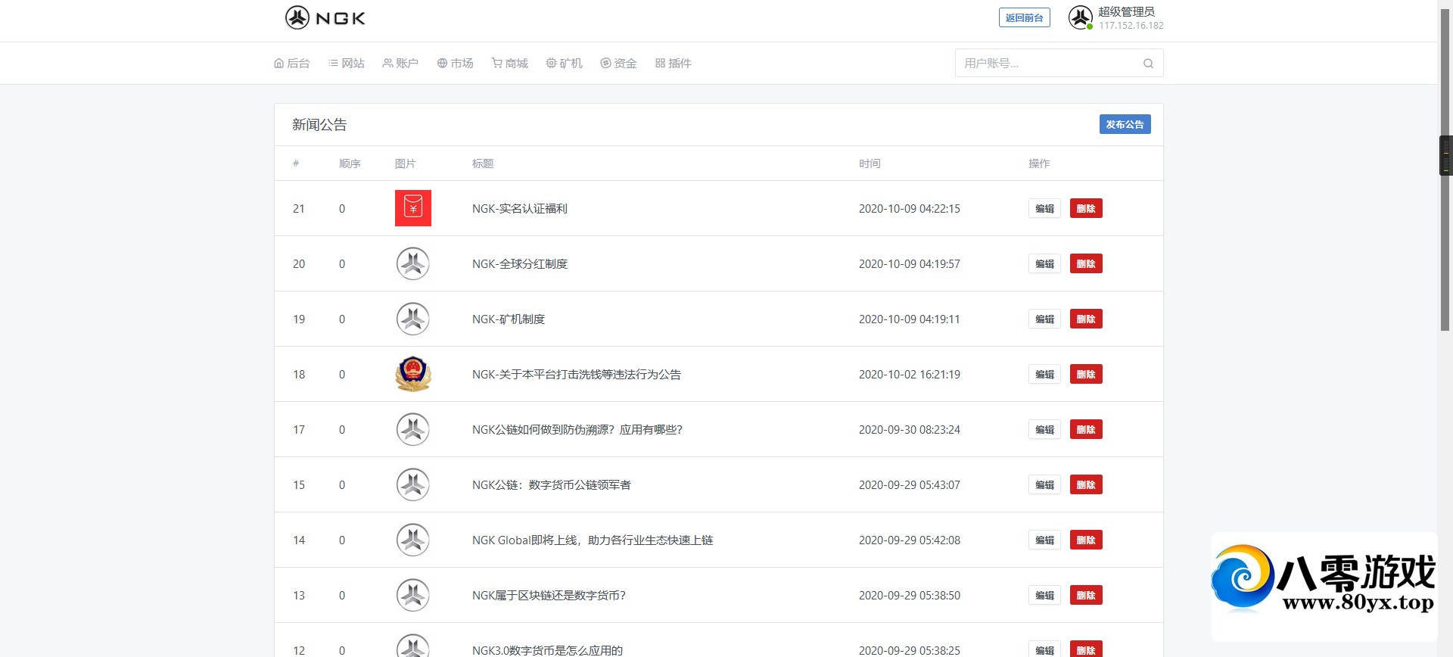Viewport: 1453px width, 657px height.
Task: Click the 超级管理员 username
Action: coord(1127,11)
